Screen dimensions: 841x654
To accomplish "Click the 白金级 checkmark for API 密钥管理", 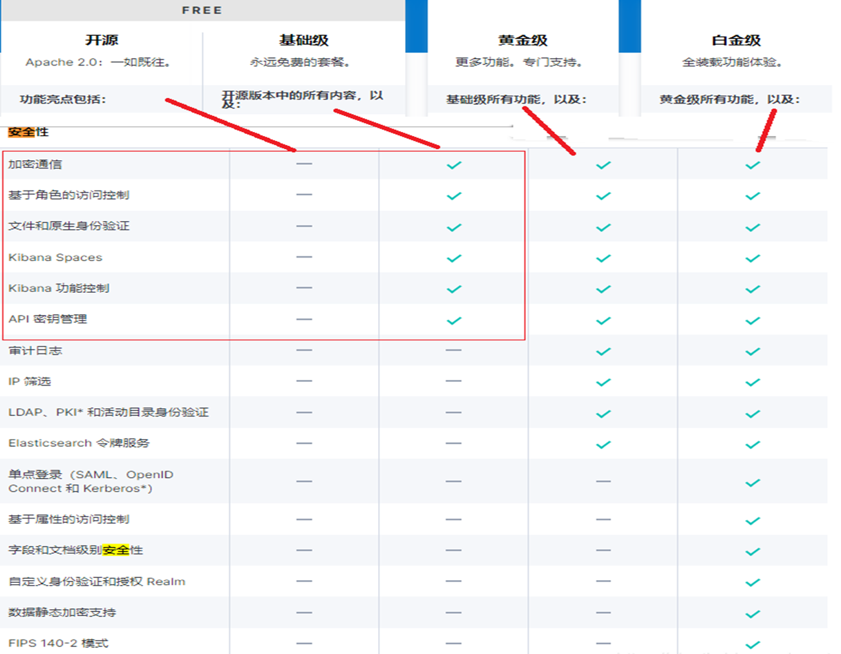I will 753,320.
